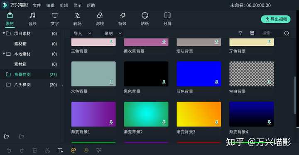Click the 导出视频 export button

(276, 19)
